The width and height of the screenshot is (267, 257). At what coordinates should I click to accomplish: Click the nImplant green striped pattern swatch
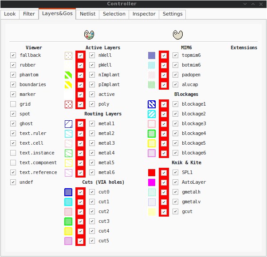68,75
